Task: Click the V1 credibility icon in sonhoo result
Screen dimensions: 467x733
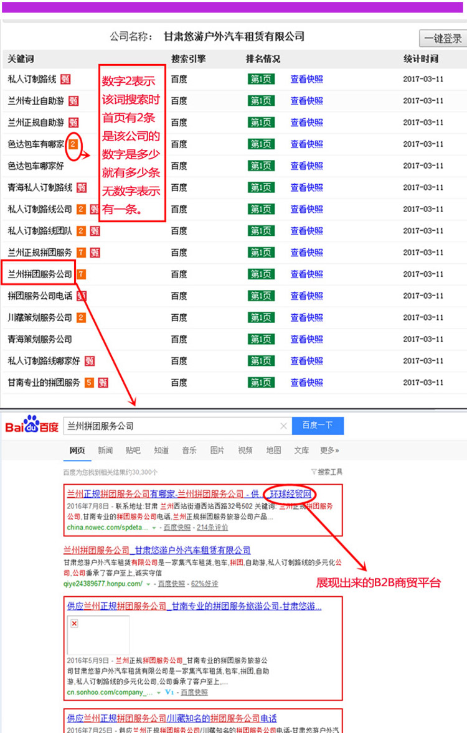Action: (x=169, y=692)
